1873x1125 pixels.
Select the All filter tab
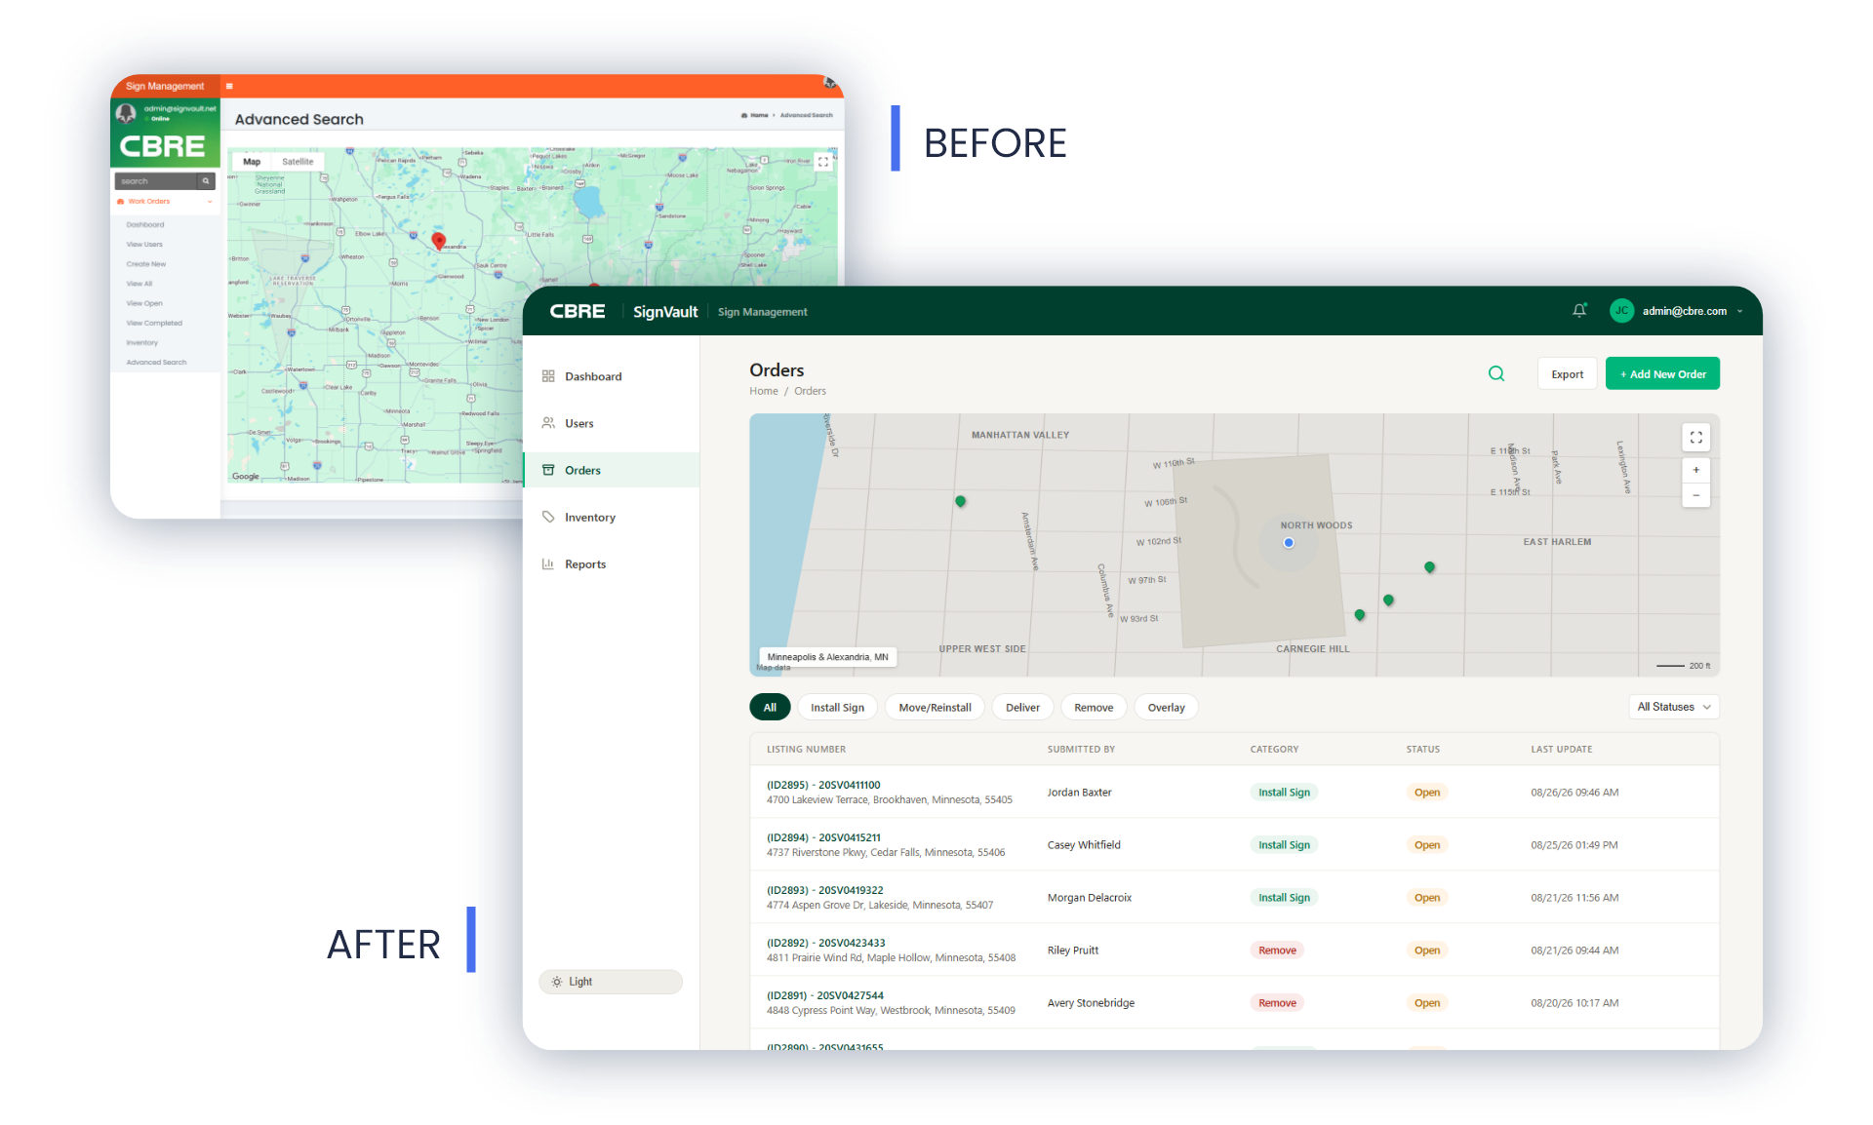(770, 708)
